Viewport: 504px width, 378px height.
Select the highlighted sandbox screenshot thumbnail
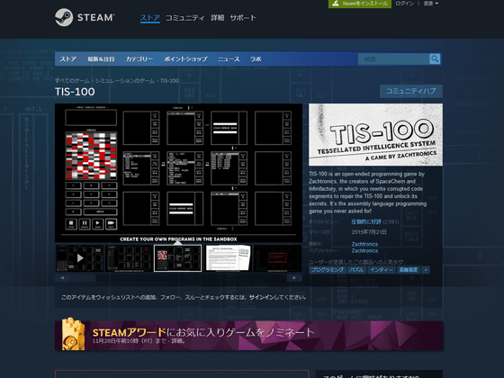click(x=178, y=258)
